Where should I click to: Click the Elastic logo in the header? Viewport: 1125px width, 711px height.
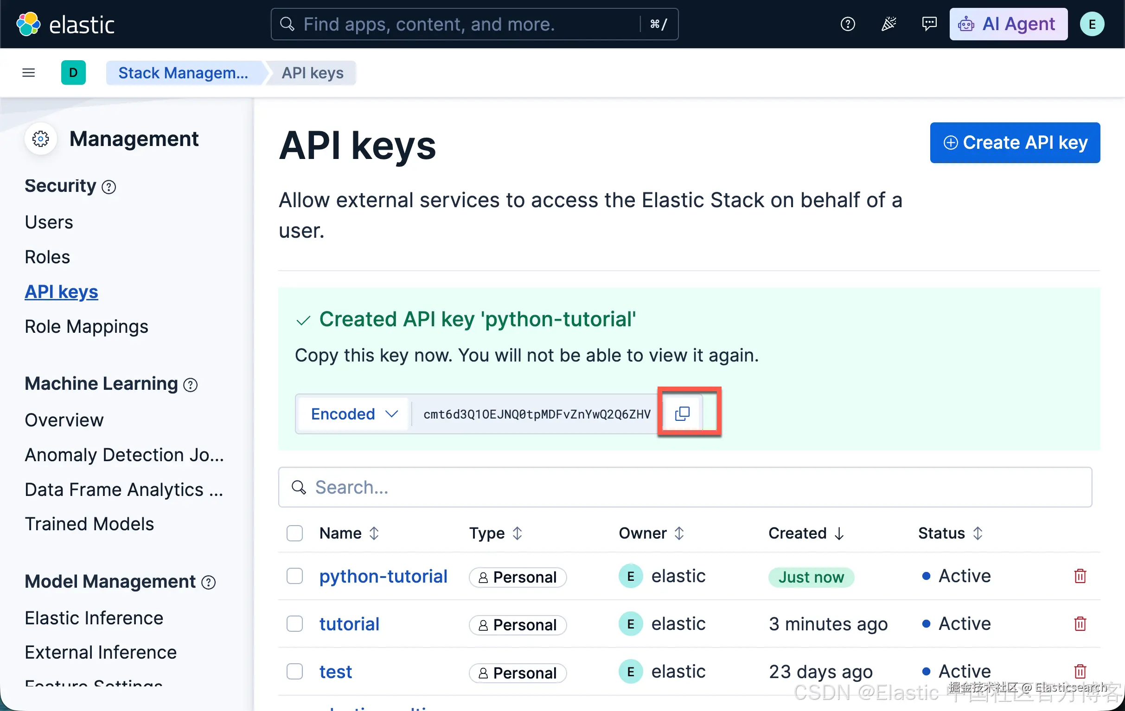[x=65, y=24]
